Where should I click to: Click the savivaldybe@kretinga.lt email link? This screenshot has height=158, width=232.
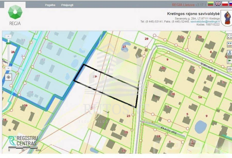coord(205,22)
